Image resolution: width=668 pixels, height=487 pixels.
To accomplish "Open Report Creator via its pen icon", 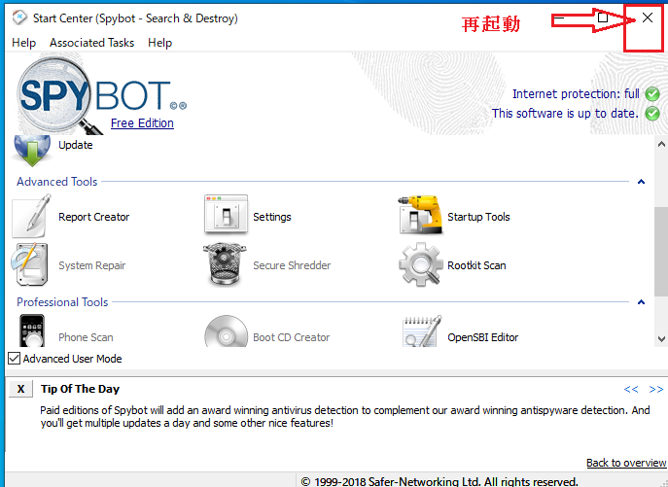I will point(32,216).
